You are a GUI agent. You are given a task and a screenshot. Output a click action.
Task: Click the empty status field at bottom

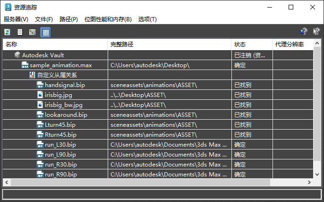click(x=162, y=194)
